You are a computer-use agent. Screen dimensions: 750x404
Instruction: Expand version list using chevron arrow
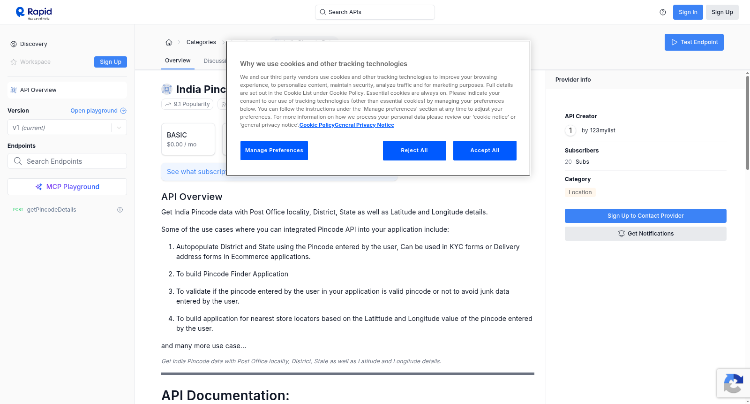click(x=119, y=128)
